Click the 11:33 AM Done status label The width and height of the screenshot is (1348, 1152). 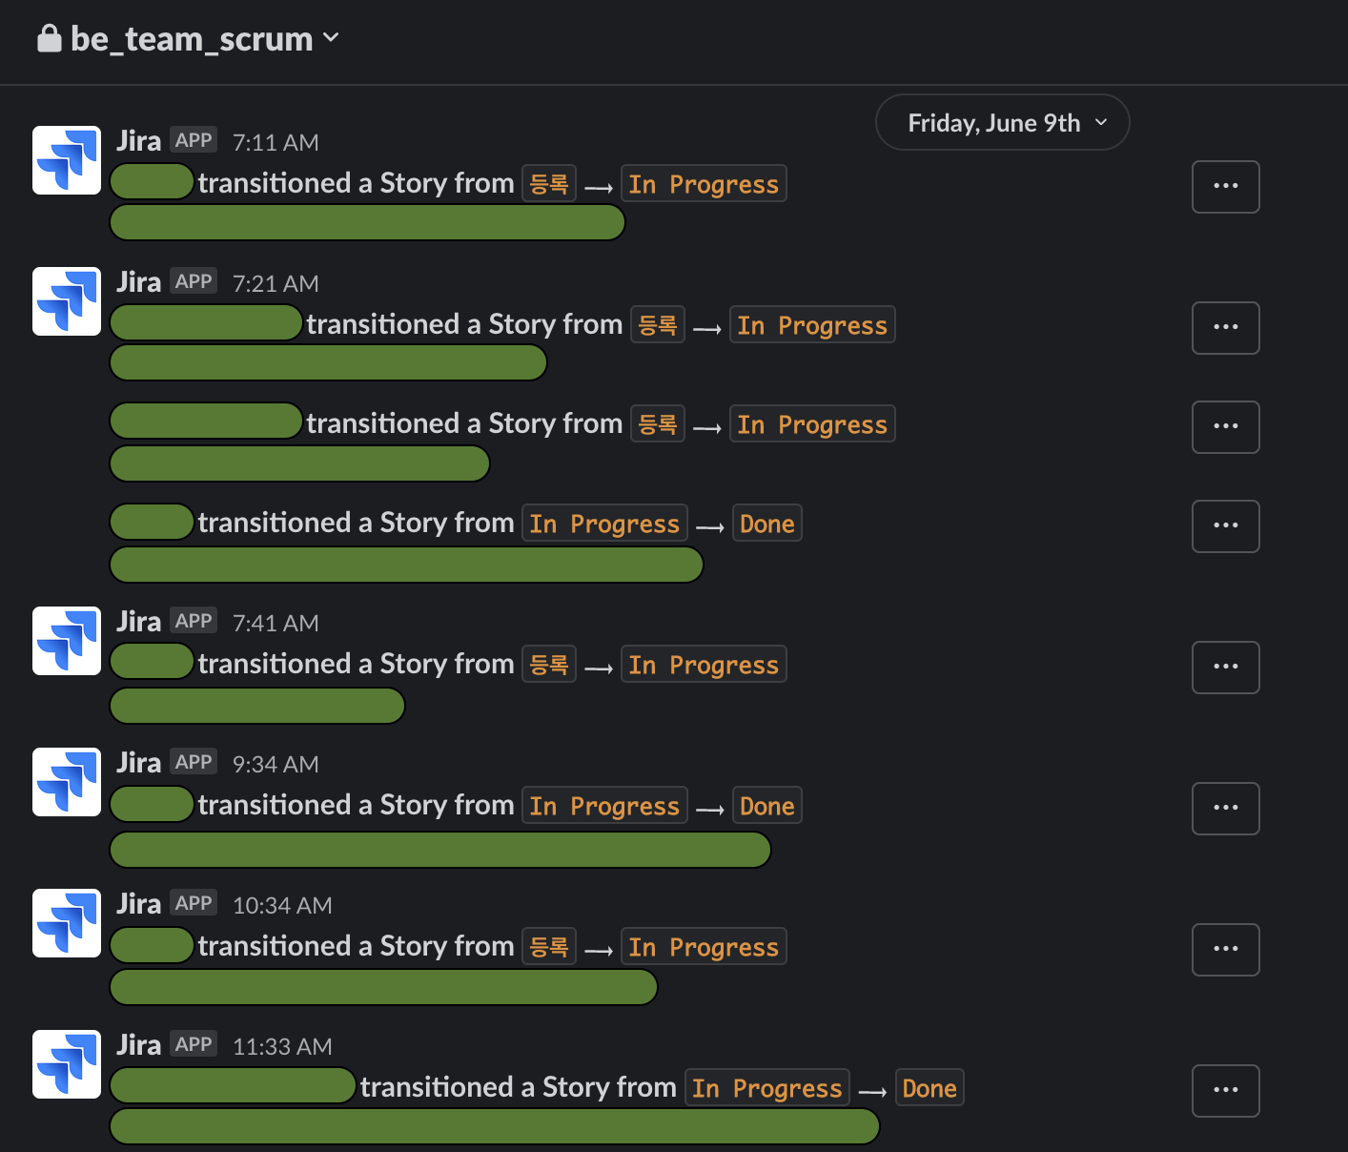(x=929, y=1088)
